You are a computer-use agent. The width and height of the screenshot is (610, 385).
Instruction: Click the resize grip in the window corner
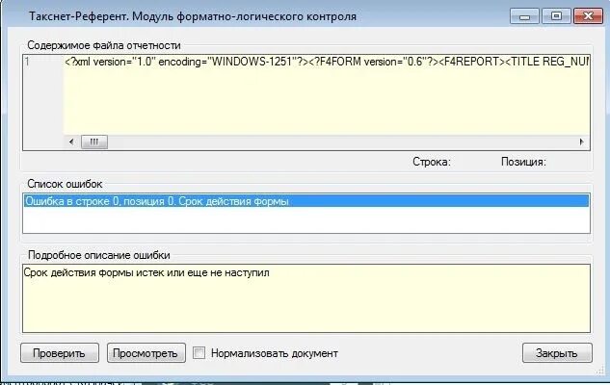point(599,372)
